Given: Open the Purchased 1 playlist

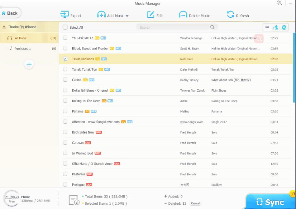Looking at the screenshot, I should tap(22, 49).
